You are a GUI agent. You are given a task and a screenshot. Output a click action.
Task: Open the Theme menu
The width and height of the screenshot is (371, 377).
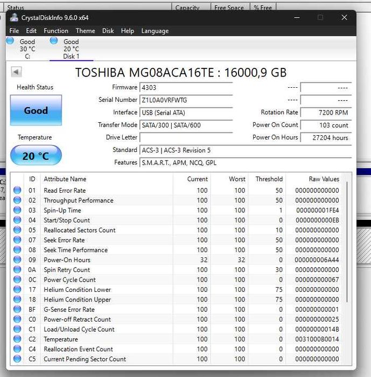tap(86, 31)
